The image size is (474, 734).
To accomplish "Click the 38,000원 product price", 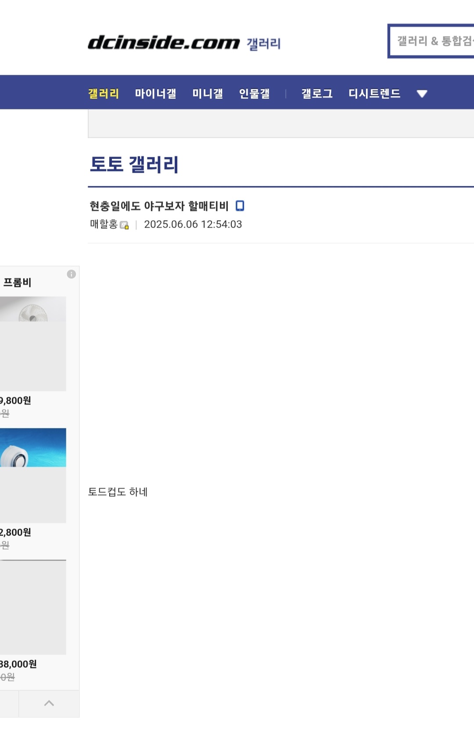I will point(18,664).
